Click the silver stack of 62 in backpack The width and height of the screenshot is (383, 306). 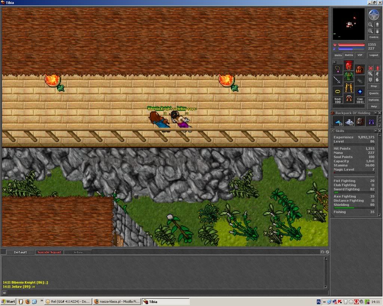349,121
